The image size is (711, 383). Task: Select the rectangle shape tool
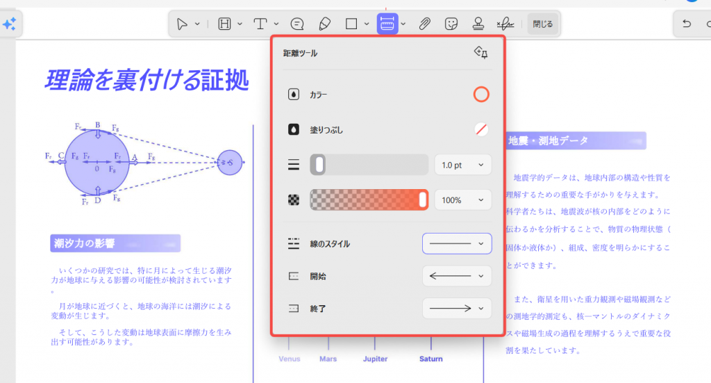[351, 24]
